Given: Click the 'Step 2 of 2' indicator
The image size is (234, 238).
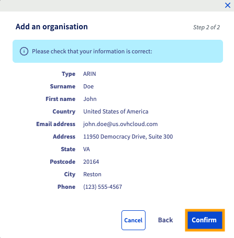Looking at the screenshot, I should pyautogui.click(x=206, y=27).
